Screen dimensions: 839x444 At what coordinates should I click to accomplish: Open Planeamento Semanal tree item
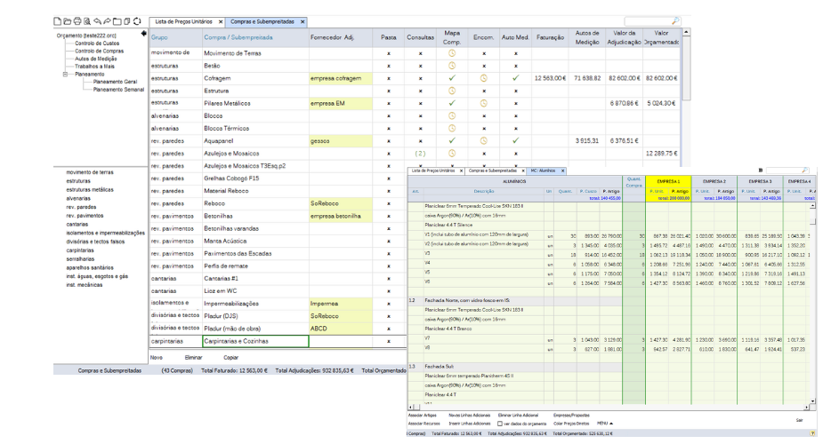pyautogui.click(x=119, y=90)
